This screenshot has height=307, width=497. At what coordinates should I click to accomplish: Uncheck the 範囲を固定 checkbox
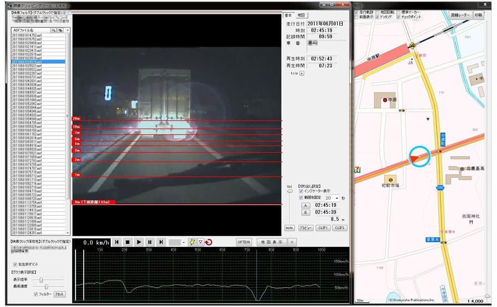(x=301, y=197)
